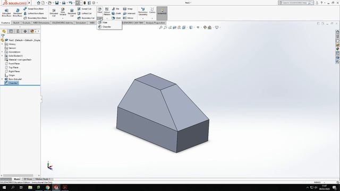Expand the History tree node

(2, 44)
